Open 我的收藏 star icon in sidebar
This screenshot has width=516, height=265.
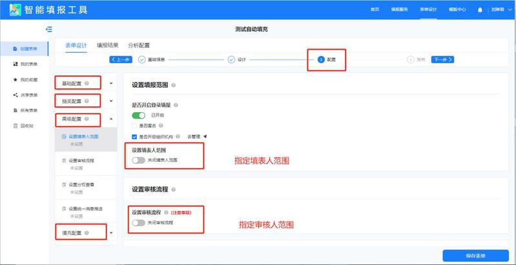coord(15,79)
